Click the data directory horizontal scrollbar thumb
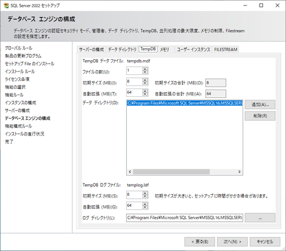This screenshot has height=251, width=286. [171, 172]
